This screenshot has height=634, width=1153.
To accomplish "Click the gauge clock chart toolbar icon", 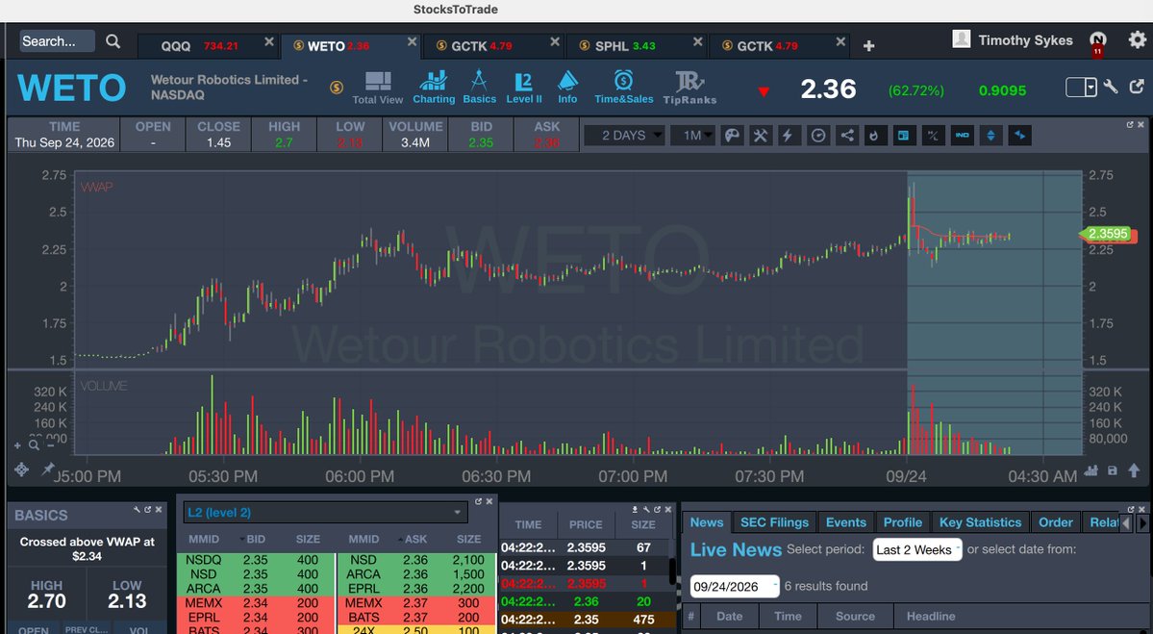I will (x=817, y=136).
